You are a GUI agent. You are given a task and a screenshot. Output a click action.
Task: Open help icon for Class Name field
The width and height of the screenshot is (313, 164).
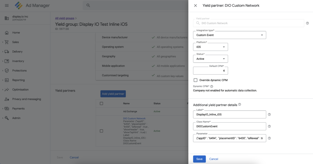pyautogui.click(x=269, y=127)
